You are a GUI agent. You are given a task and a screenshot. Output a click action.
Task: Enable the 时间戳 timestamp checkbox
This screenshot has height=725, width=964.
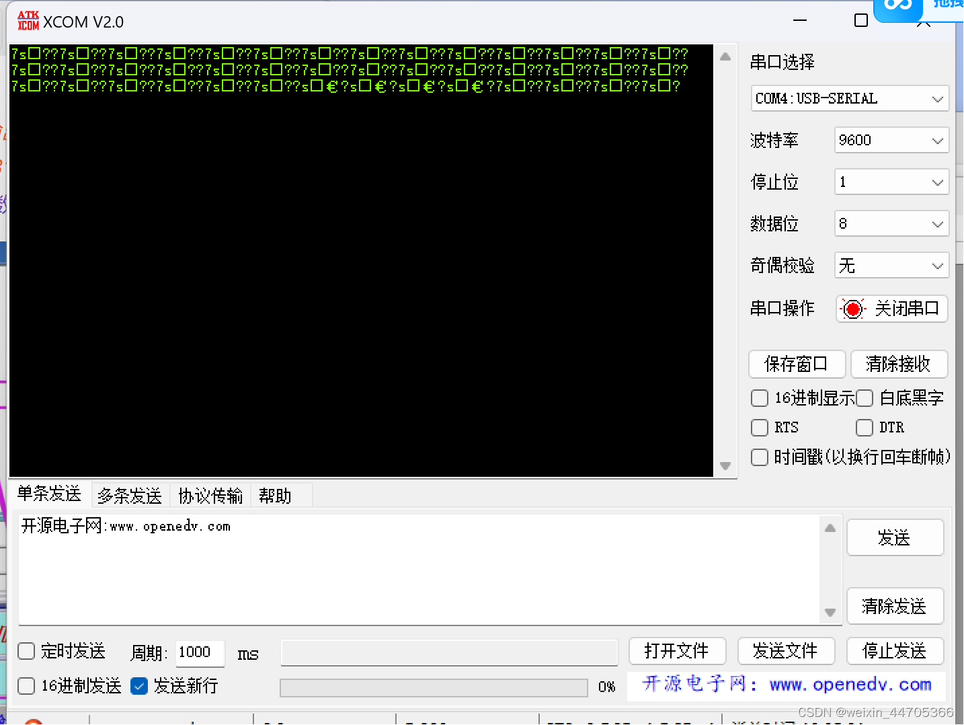point(759,457)
